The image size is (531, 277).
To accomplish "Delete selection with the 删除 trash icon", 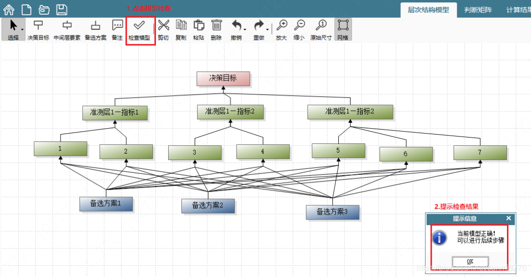I will point(216,30).
